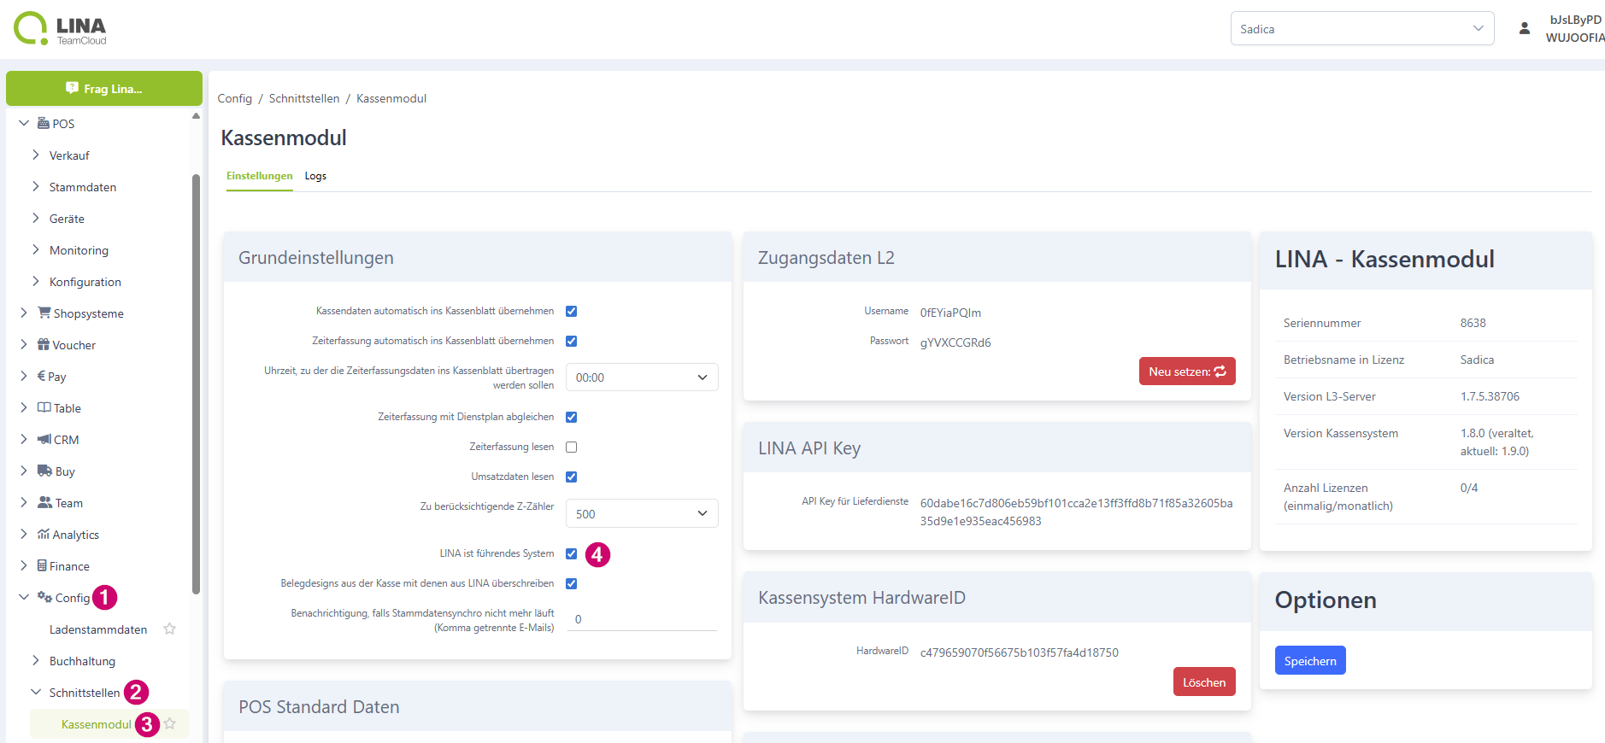1605x743 pixels.
Task: Go to Config in the breadcrumb
Action: [235, 98]
